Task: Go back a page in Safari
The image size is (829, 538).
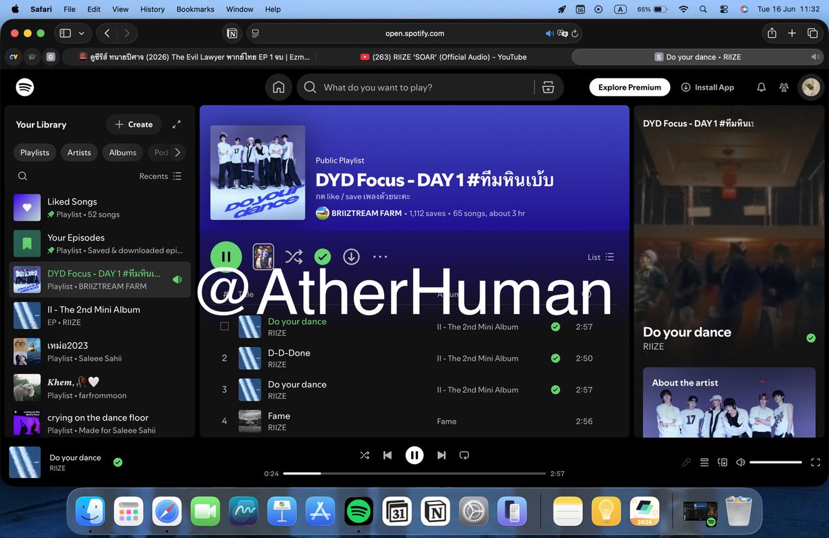Action: coord(107,33)
